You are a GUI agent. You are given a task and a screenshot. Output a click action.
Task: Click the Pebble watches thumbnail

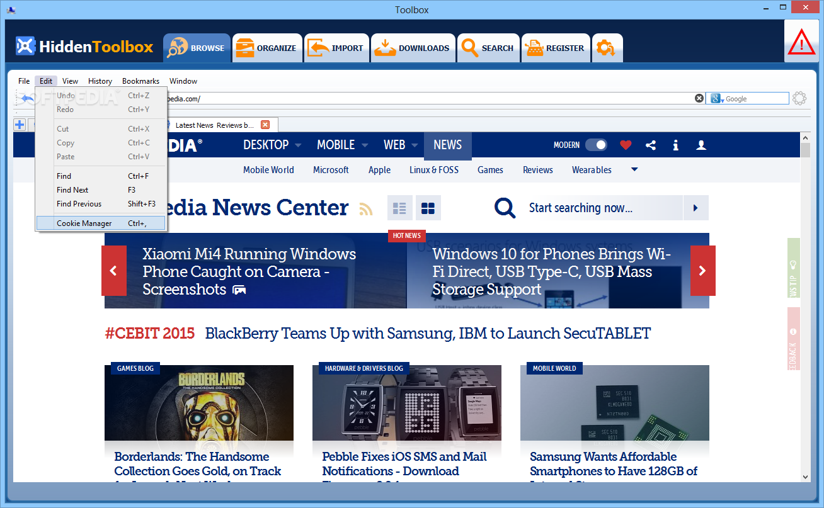point(407,403)
